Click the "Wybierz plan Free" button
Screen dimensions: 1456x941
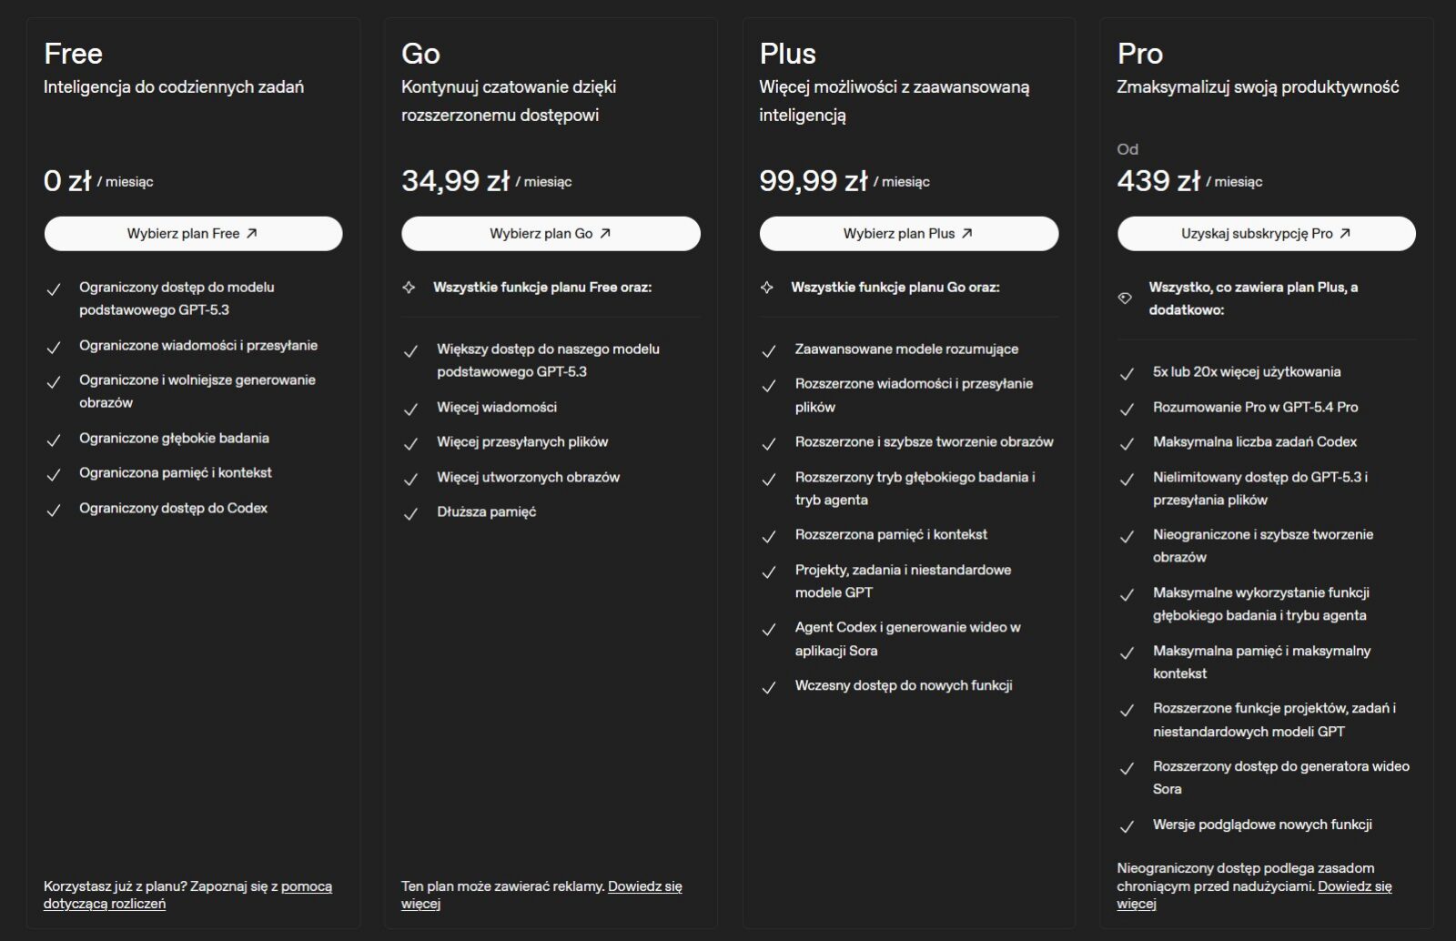tap(193, 234)
